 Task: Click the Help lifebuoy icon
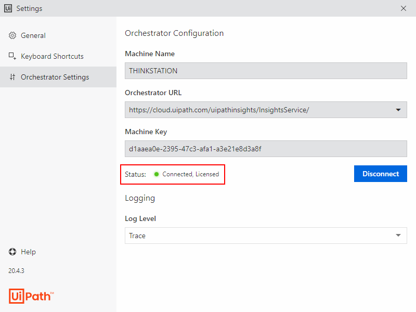coord(12,252)
